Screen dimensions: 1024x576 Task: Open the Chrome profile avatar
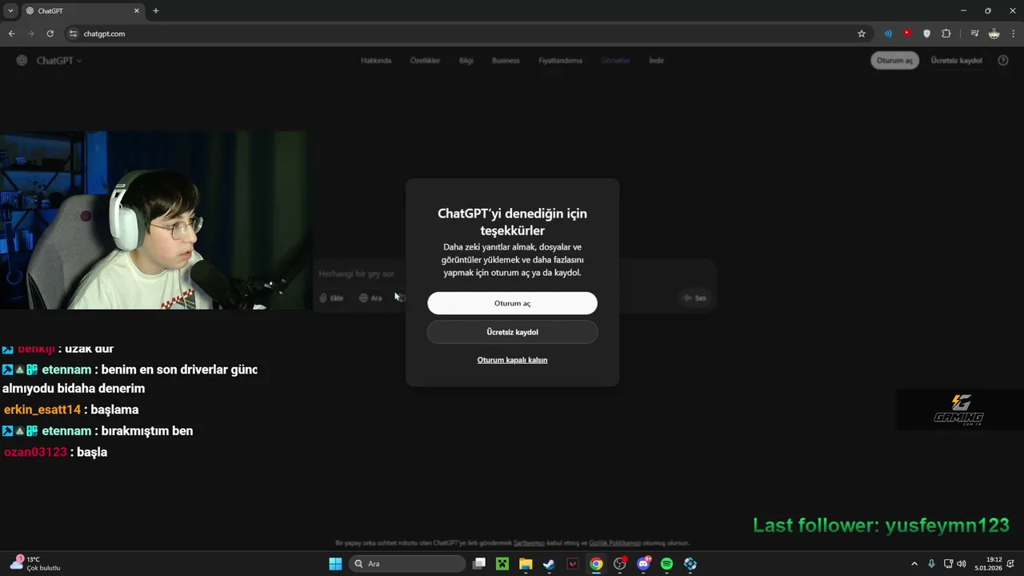click(994, 34)
